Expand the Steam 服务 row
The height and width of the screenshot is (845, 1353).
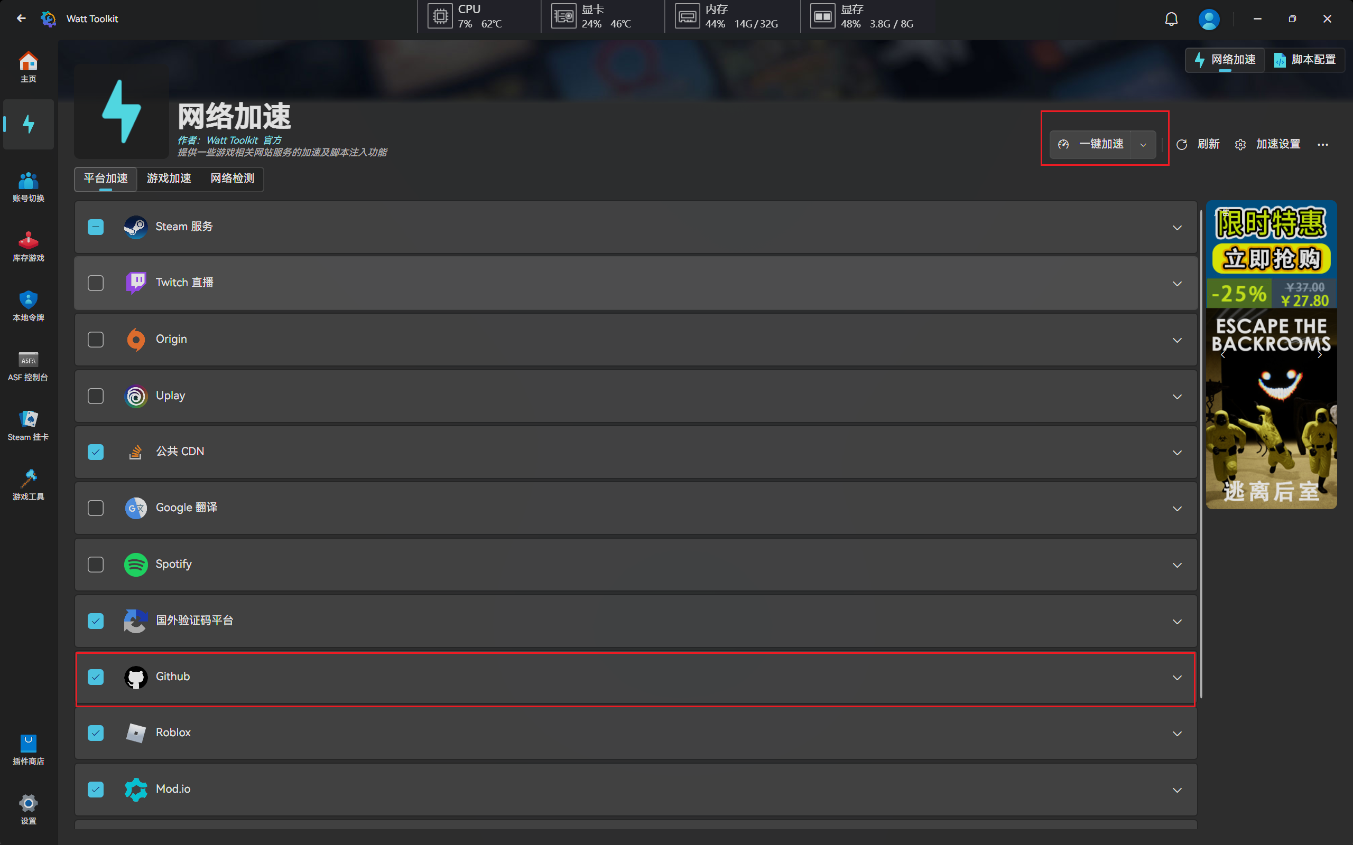pyautogui.click(x=1177, y=228)
